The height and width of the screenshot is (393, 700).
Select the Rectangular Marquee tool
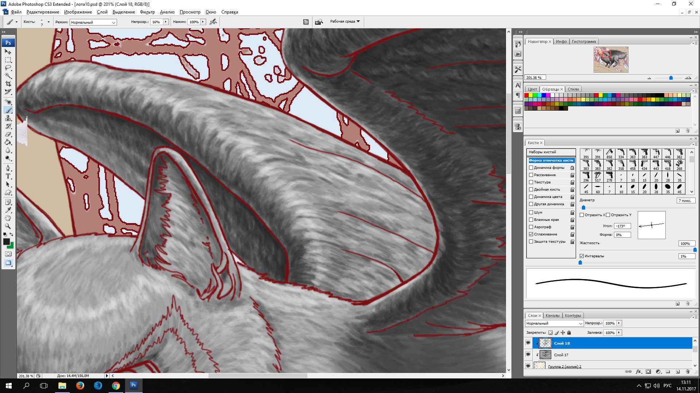pos(8,60)
